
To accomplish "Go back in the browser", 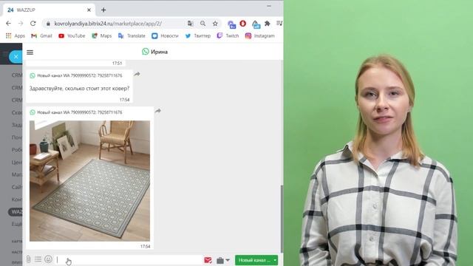I will pos(8,24).
